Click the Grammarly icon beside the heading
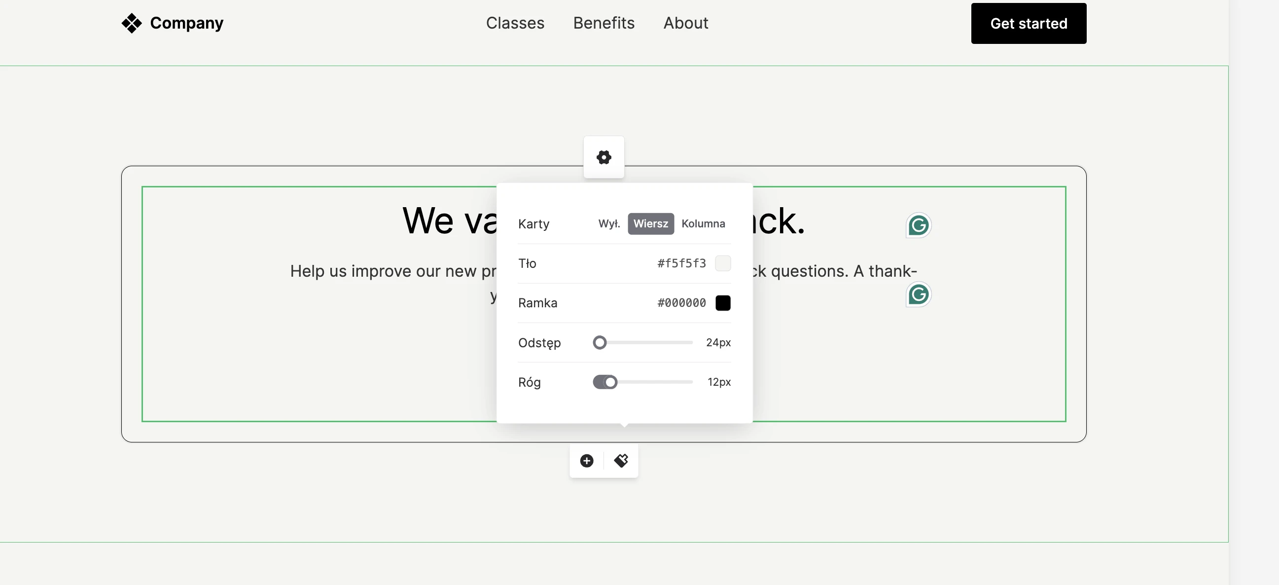The height and width of the screenshot is (585, 1279). coord(918,225)
